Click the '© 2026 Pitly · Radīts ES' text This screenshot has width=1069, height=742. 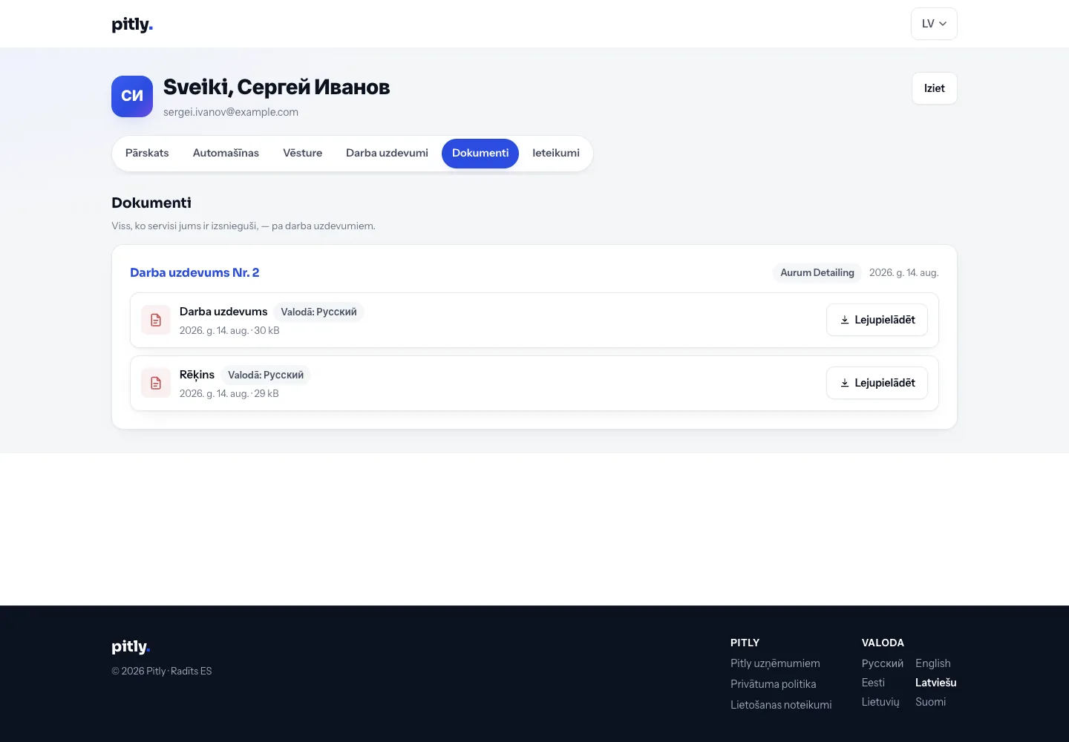pos(162,672)
